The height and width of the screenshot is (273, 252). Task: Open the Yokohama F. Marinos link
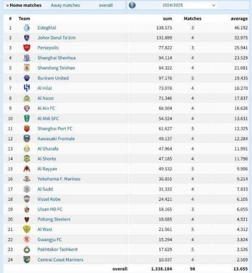tap(59, 179)
